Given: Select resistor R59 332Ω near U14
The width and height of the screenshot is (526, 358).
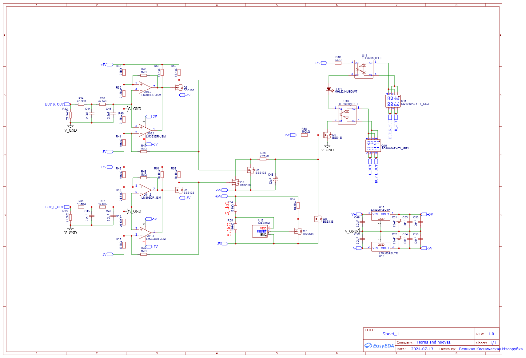Looking at the screenshot, I should [x=338, y=63].
